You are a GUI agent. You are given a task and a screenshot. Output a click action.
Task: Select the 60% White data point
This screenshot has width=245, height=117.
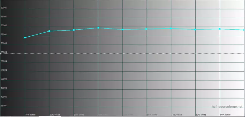146,29
